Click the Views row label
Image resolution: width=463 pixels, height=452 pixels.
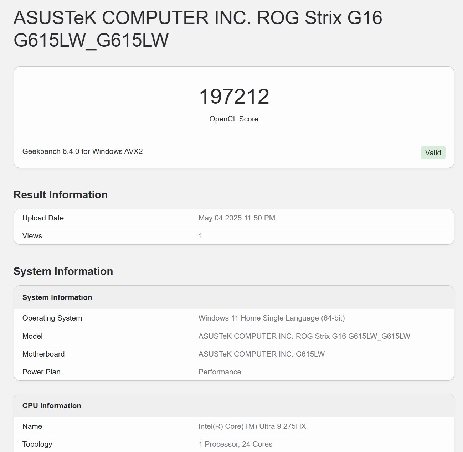pos(32,236)
